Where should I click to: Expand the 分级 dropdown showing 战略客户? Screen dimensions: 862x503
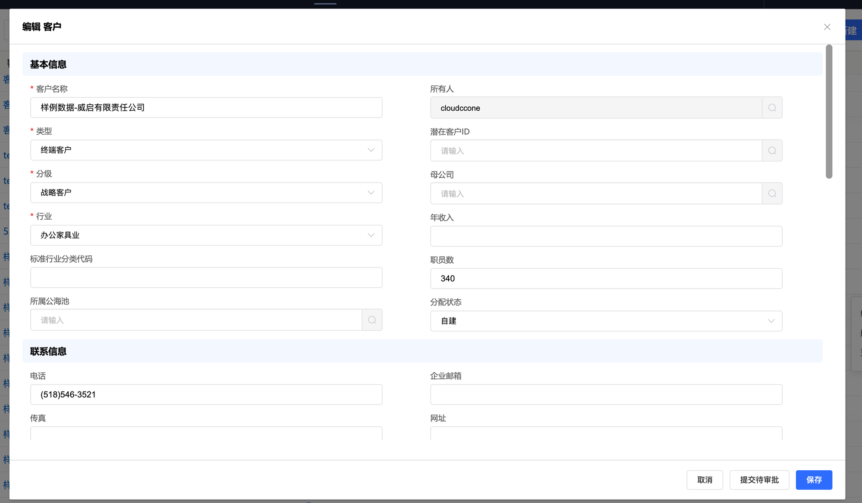coord(206,193)
